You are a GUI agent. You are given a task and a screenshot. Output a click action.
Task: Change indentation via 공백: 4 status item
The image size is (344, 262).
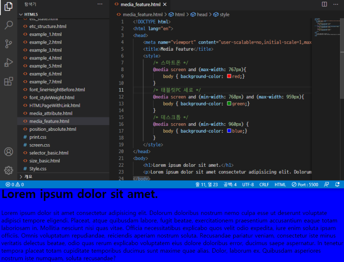click(x=230, y=185)
